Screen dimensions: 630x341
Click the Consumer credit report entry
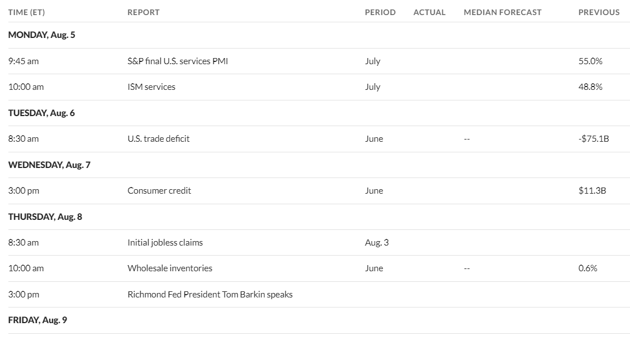pyautogui.click(x=159, y=190)
